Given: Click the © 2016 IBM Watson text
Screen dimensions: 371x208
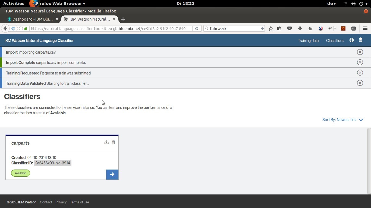Looking at the screenshot, I should pos(21,202).
